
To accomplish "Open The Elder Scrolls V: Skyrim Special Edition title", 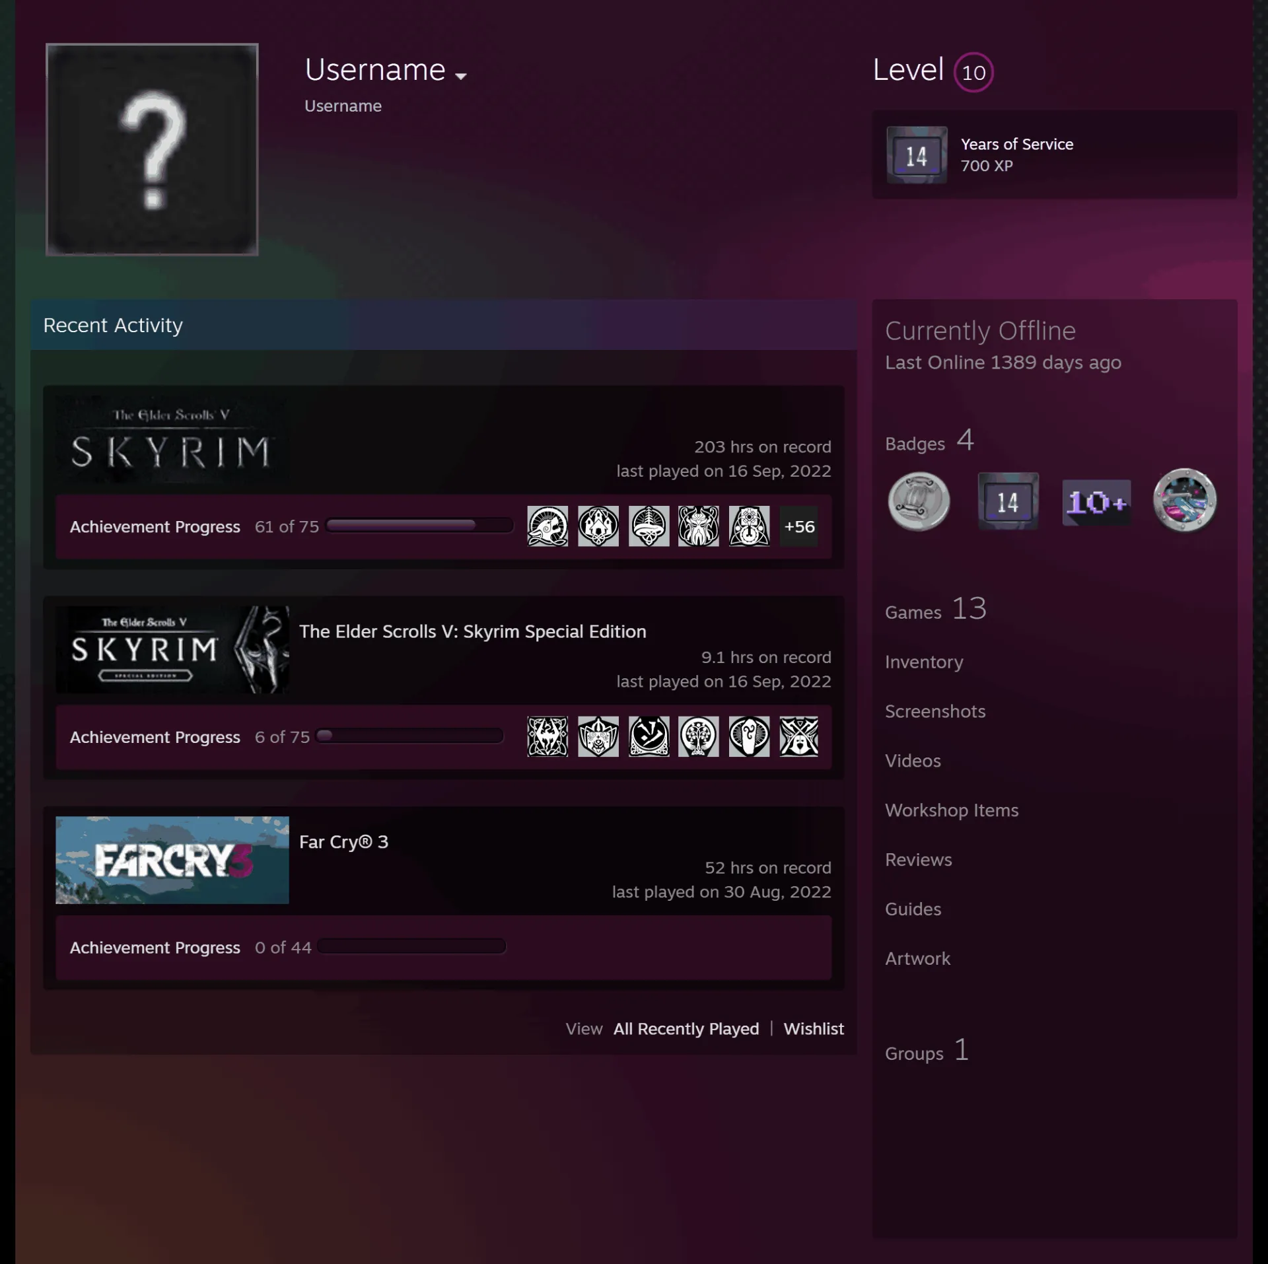I will [x=473, y=631].
